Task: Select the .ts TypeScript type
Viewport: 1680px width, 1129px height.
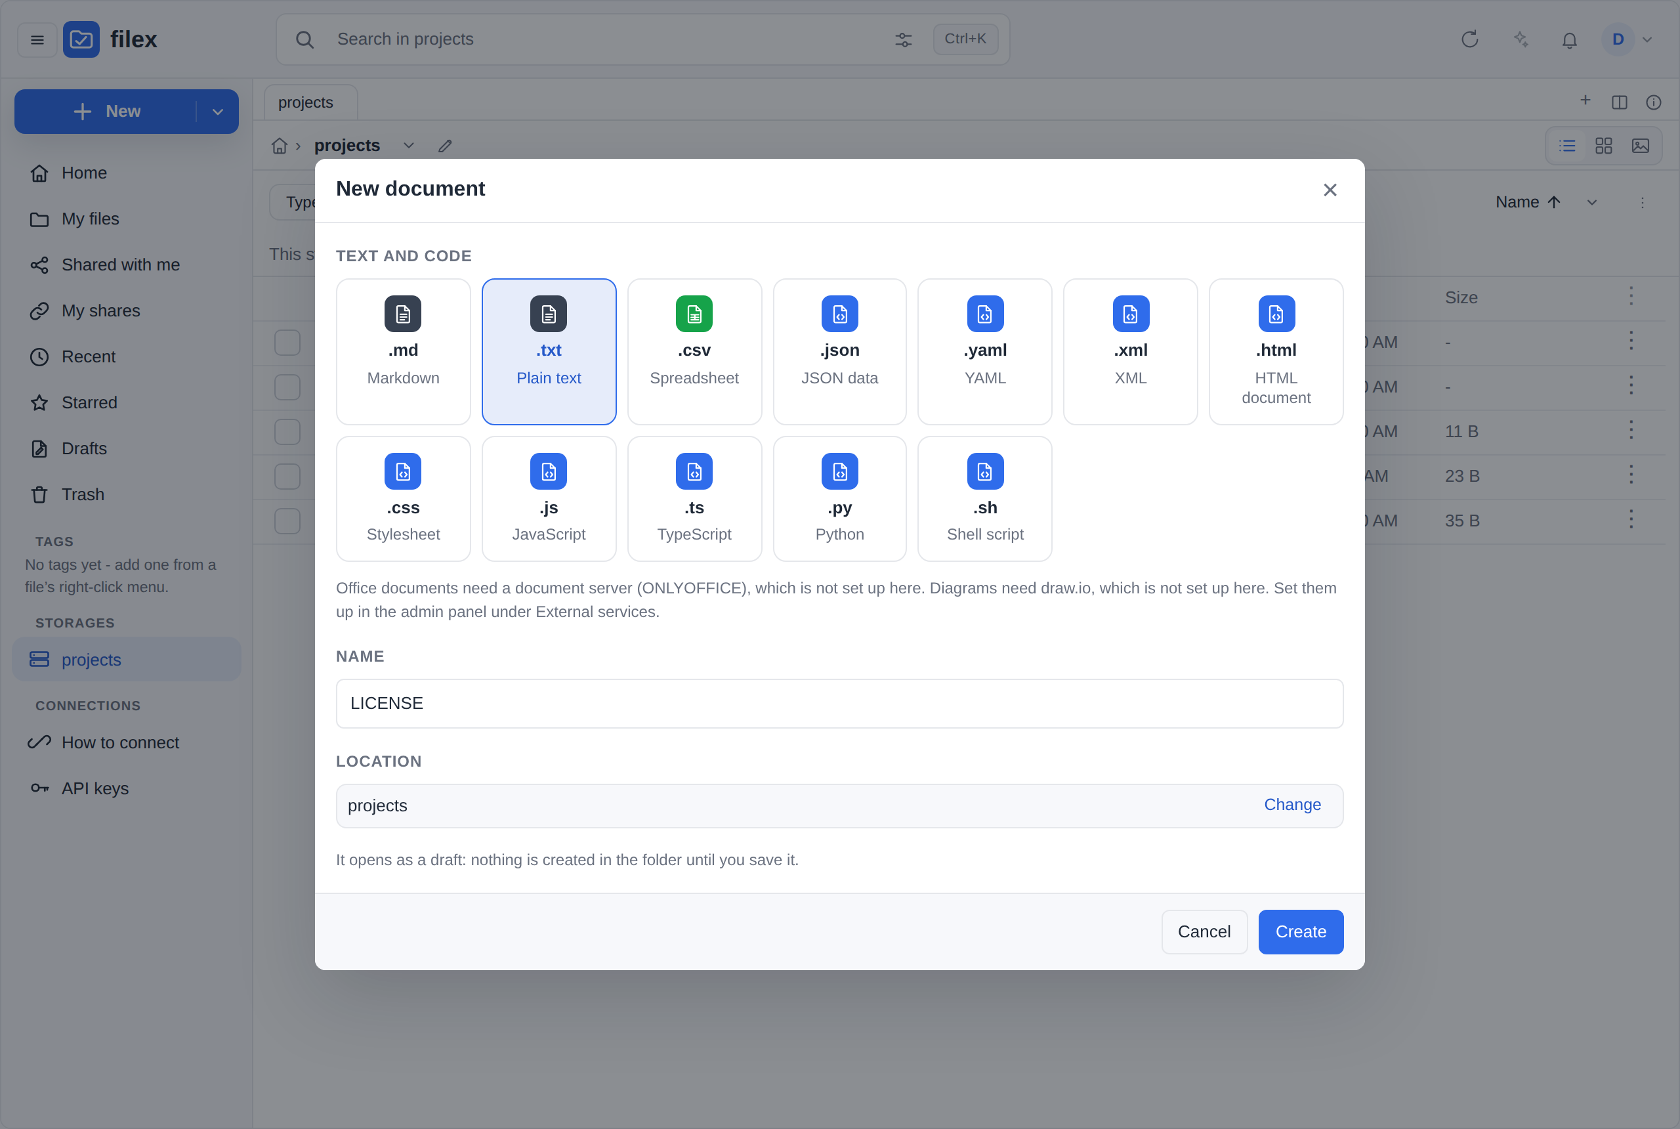Action: tap(694, 498)
